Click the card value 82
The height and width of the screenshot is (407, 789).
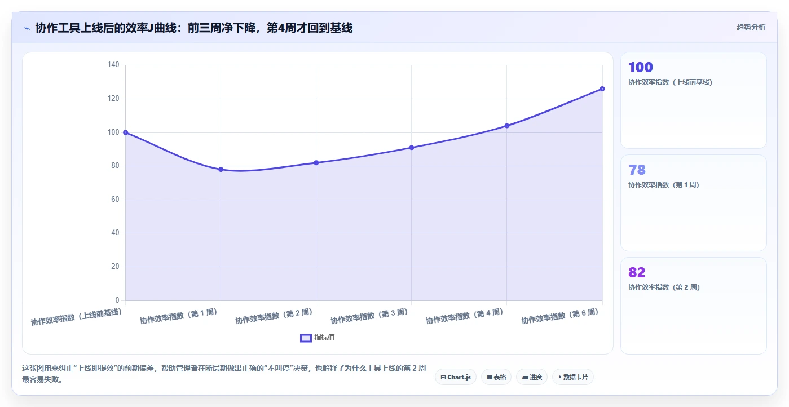[637, 272]
